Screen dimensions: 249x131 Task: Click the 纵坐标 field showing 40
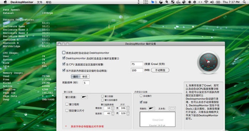107,114
